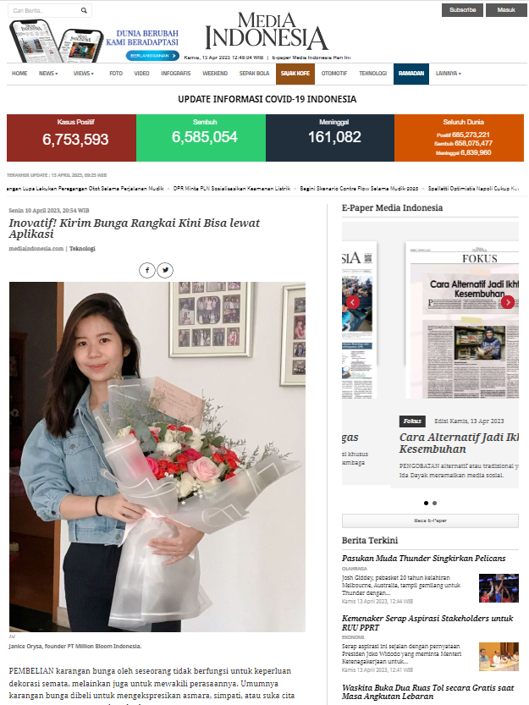Click the search magnifier icon

(84, 10)
